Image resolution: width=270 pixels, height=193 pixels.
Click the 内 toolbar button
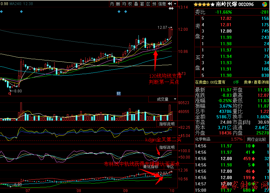pos(112,4)
